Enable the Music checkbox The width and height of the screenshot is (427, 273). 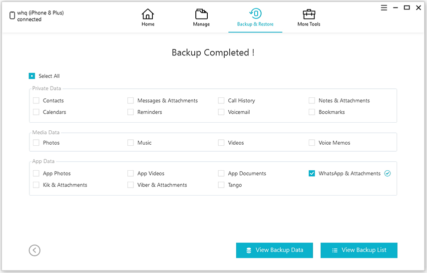click(x=130, y=143)
